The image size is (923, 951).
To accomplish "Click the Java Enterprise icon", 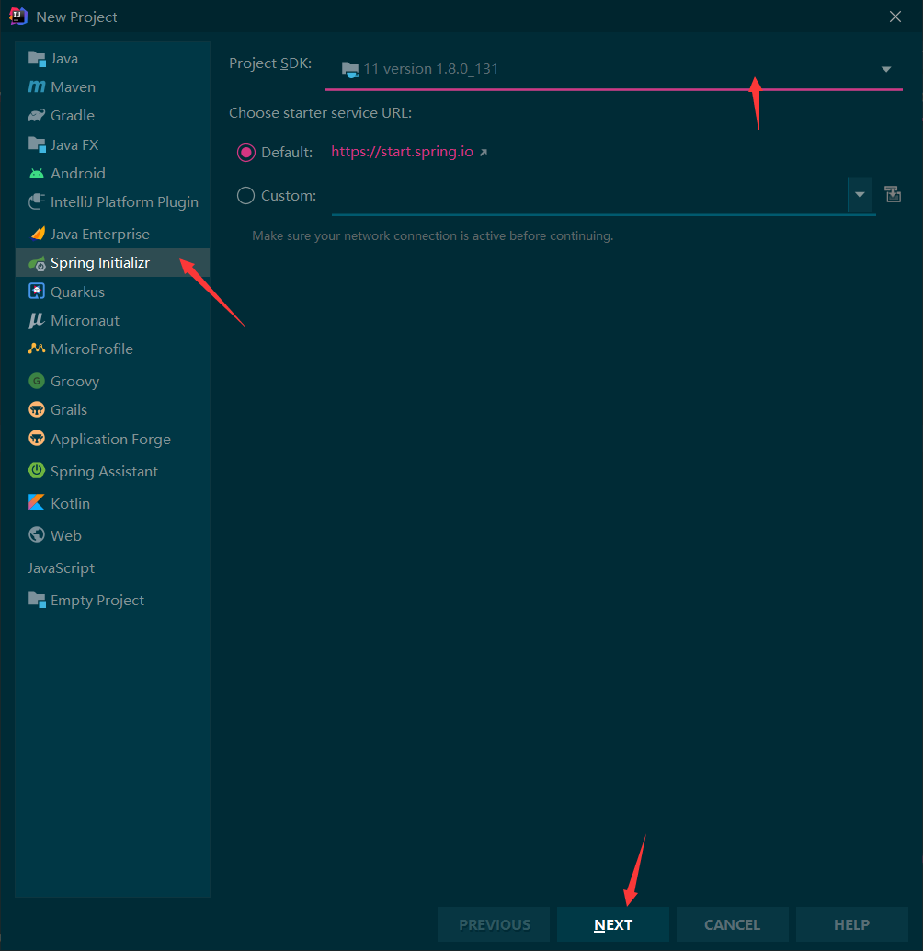I will coord(37,234).
